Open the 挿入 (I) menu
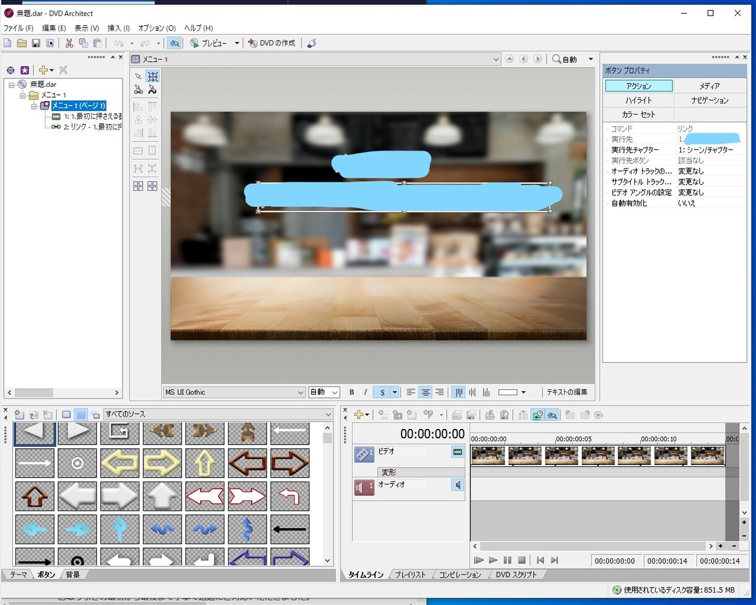Image resolution: width=756 pixels, height=605 pixels. (x=118, y=29)
